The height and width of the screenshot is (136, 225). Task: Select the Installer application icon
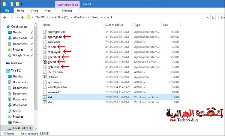point(45,77)
